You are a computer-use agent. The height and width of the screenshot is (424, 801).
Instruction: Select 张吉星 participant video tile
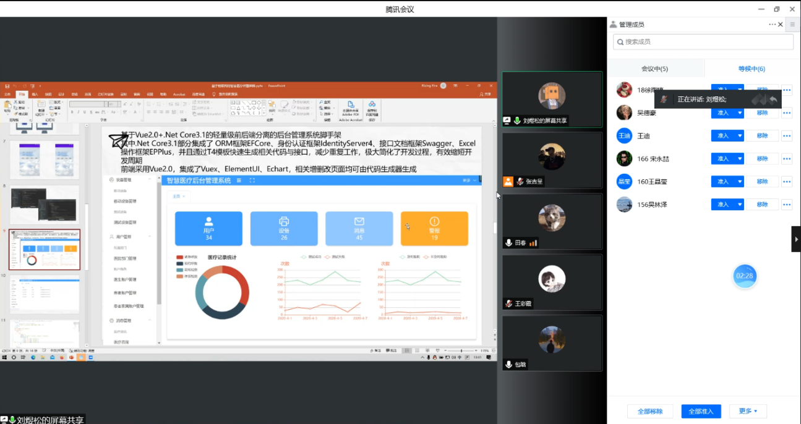(552, 160)
